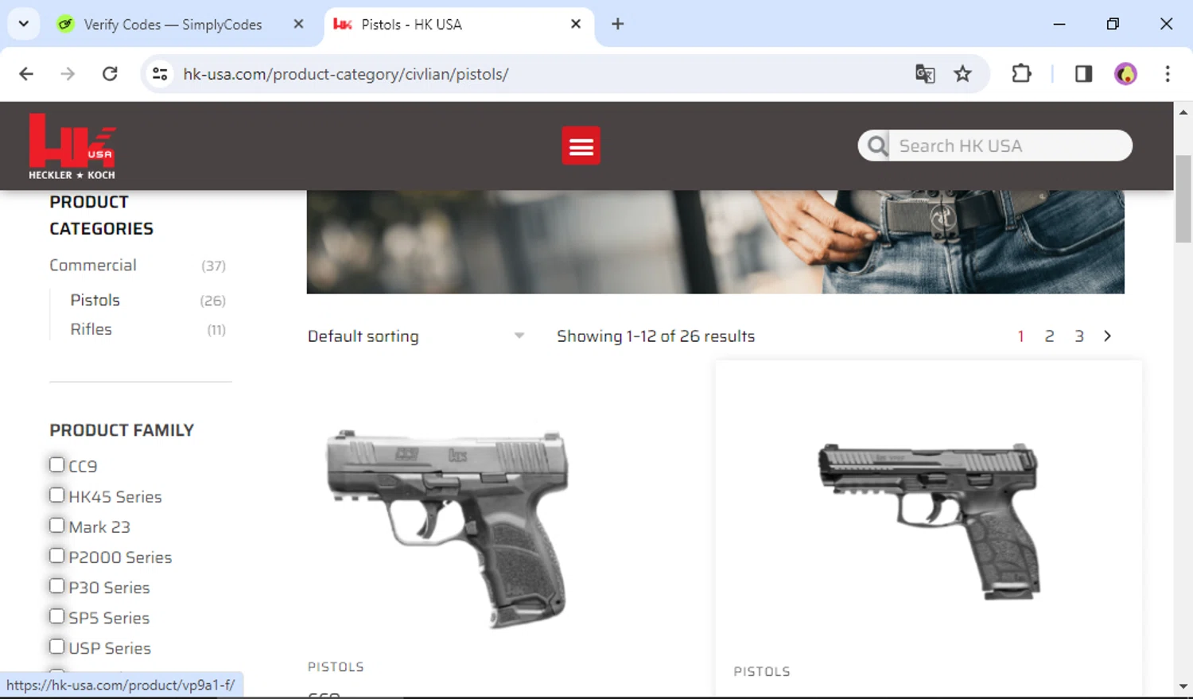The image size is (1193, 699).
Task: Go to next results page arrow
Action: coord(1107,336)
